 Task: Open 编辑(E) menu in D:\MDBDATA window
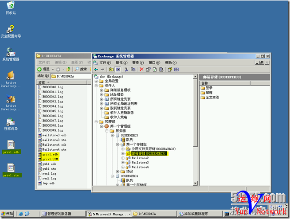61,63
